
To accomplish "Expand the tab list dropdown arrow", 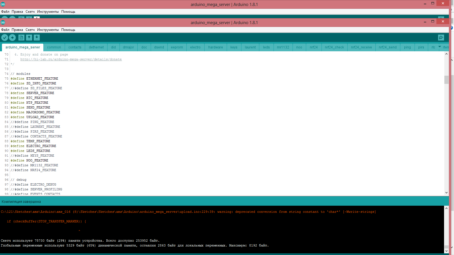I will click(440, 47).
